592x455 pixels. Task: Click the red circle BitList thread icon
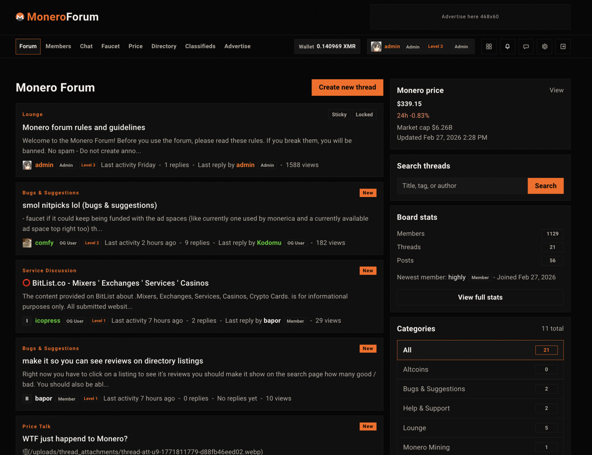tap(26, 283)
